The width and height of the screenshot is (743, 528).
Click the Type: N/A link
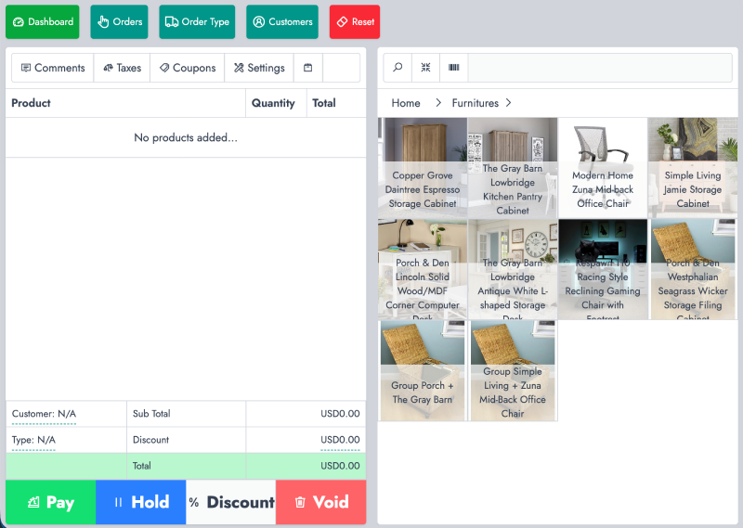(33, 440)
